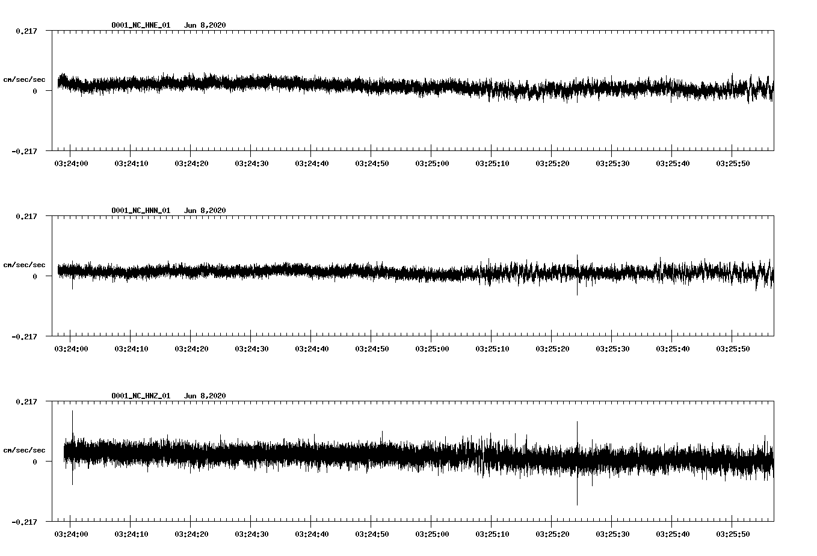Click the cm/sec/sec unit label on HNZ plot
Screen dimensions: 817x556
coord(24,450)
